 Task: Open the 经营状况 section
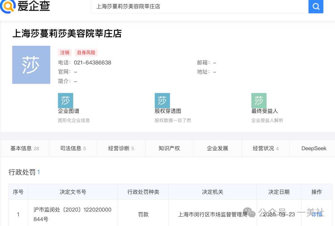tap(266, 148)
